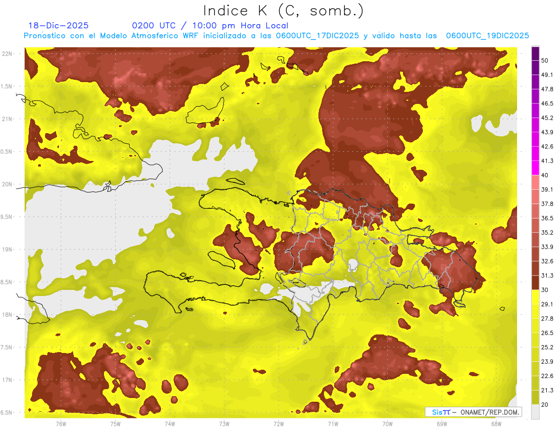Click the longitude label "72W"
The image size is (557, 430).
(x=278, y=424)
